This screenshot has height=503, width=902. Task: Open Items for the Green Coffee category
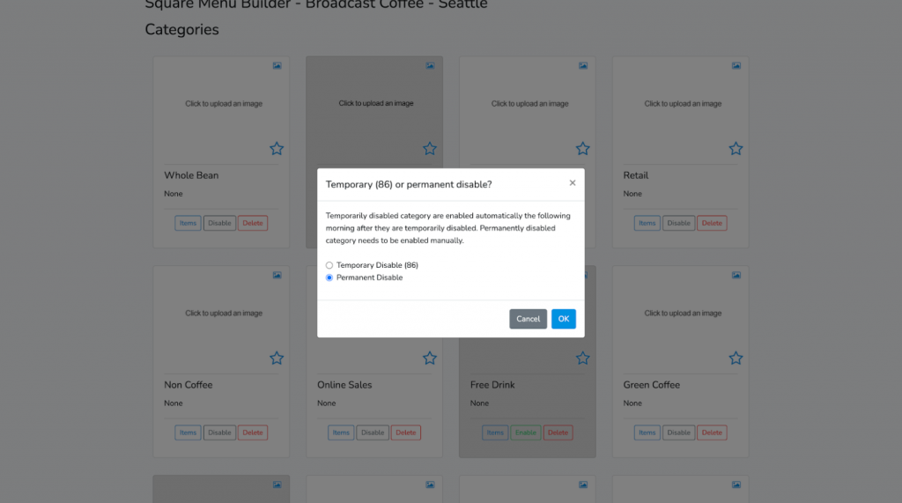pos(647,433)
